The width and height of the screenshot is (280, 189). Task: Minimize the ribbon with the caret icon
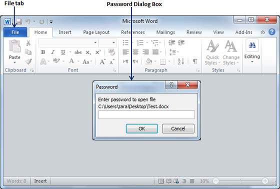[262, 32]
